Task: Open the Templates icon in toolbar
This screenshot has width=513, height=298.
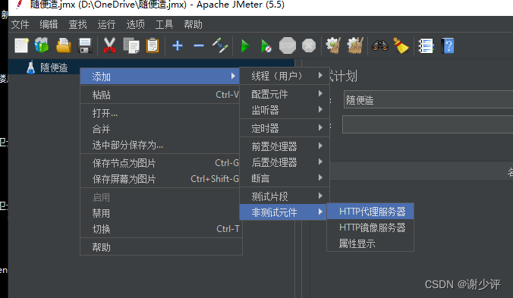Action: 42,45
